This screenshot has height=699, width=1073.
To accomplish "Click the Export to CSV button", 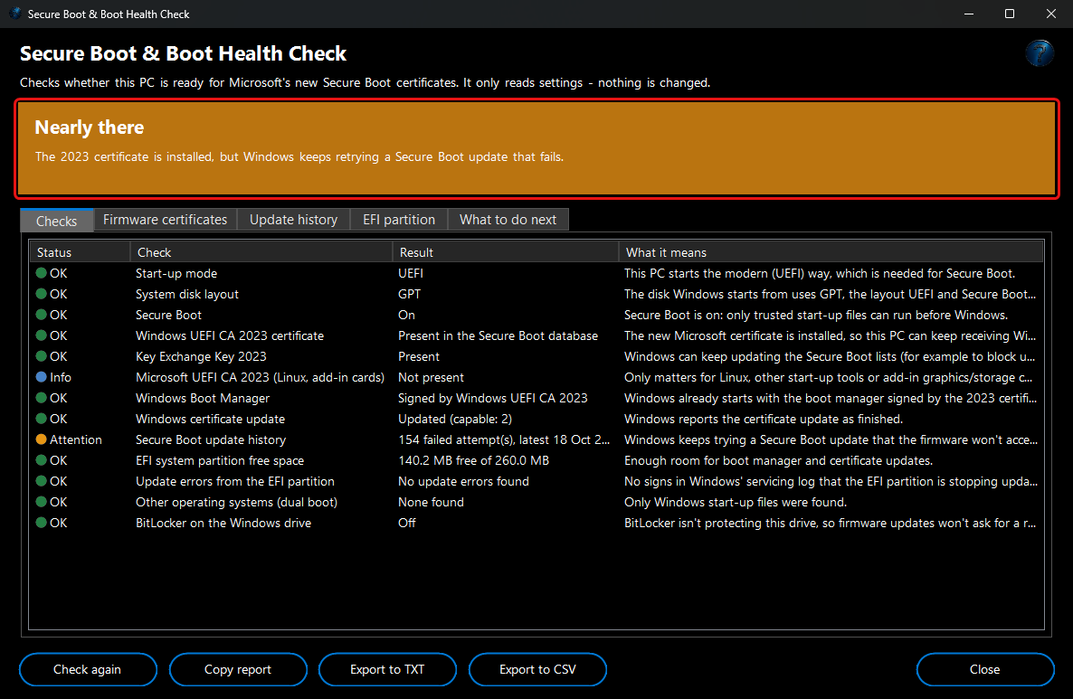I will (x=537, y=669).
